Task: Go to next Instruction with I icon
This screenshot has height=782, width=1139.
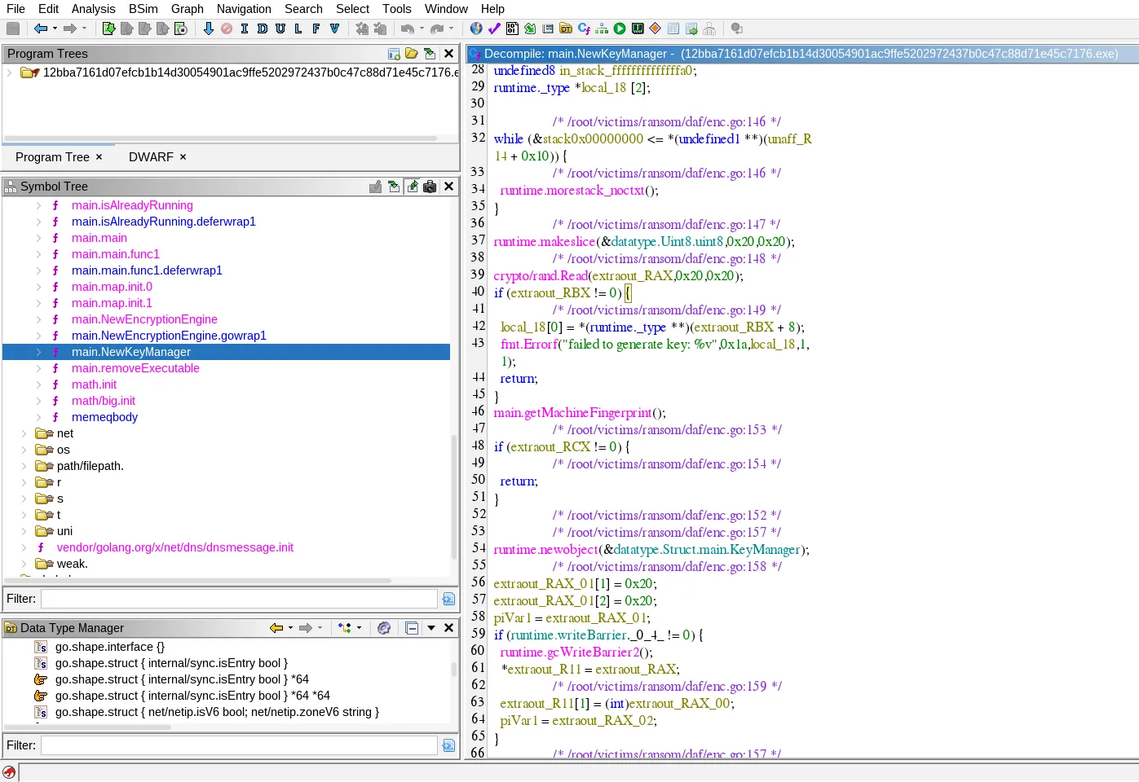Action: 244,29
